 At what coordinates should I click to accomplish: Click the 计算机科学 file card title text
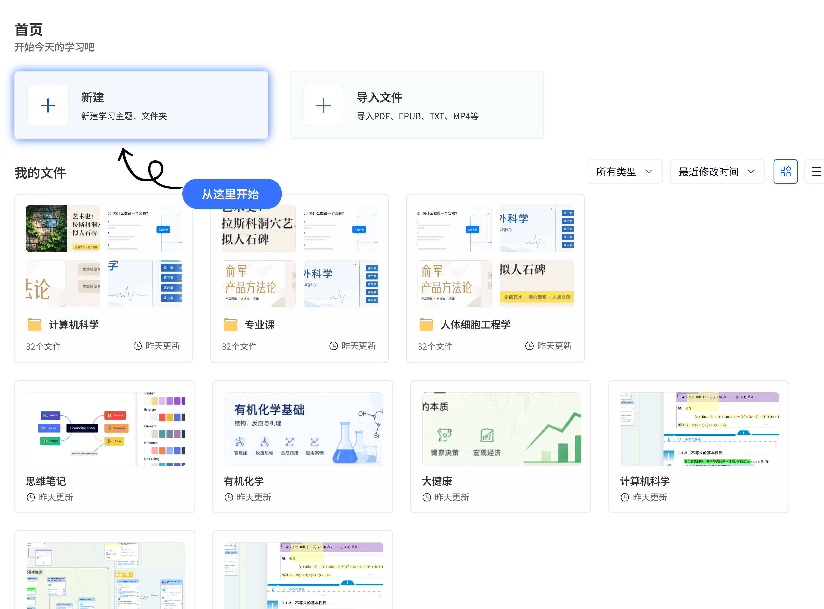[x=645, y=481]
